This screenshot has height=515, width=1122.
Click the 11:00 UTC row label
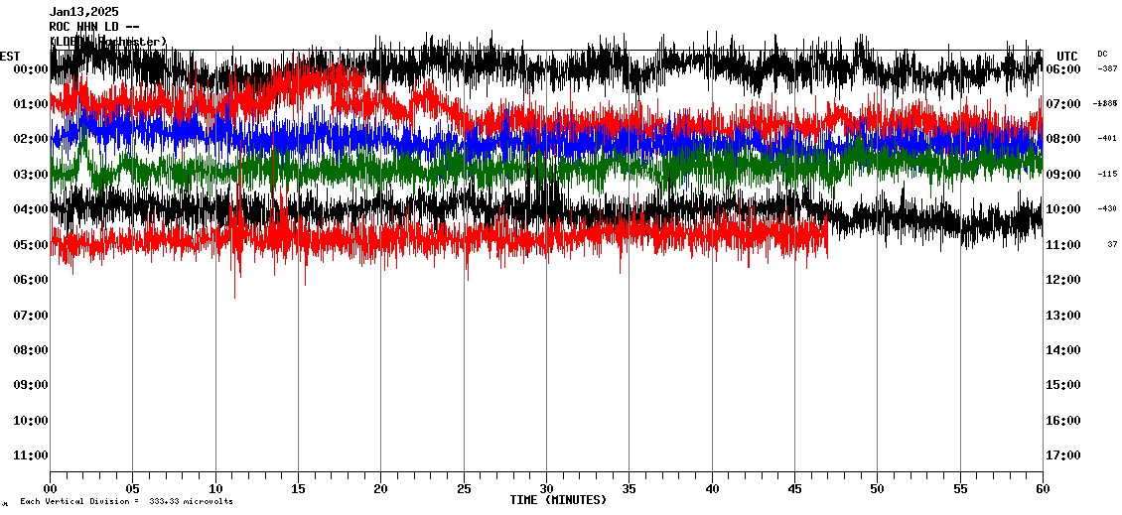point(1063,245)
